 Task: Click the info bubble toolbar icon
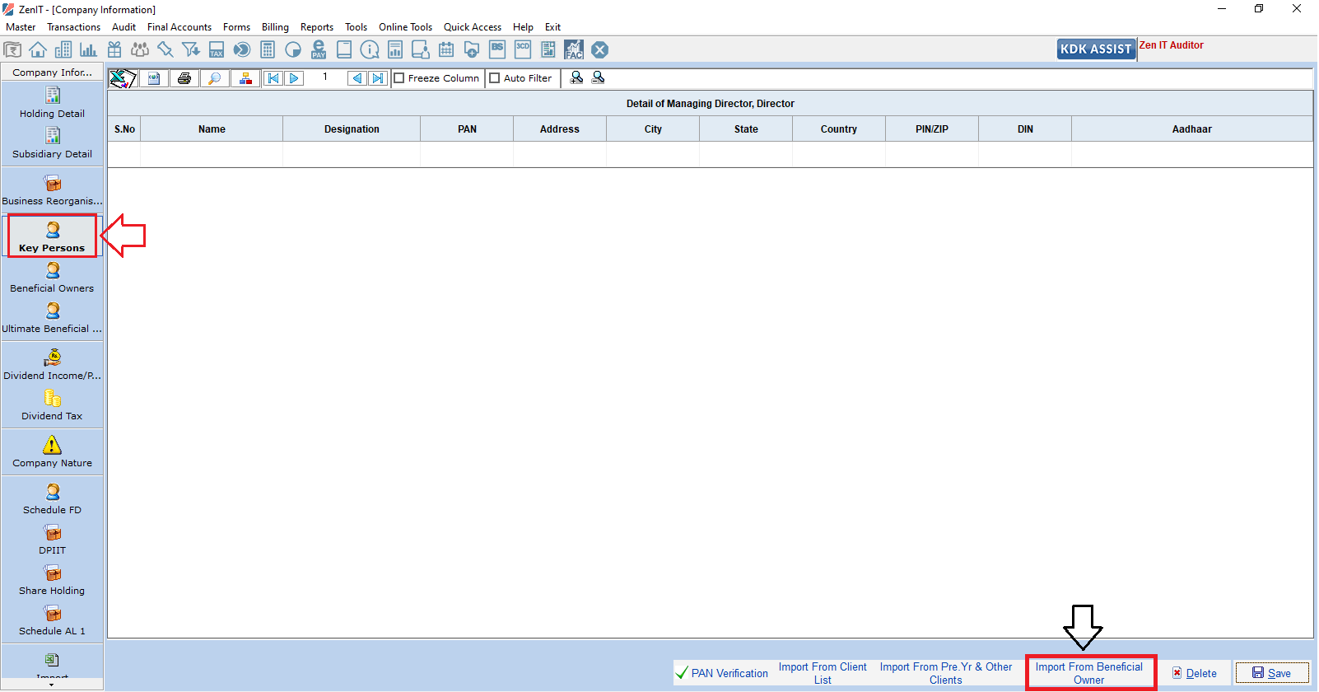370,49
